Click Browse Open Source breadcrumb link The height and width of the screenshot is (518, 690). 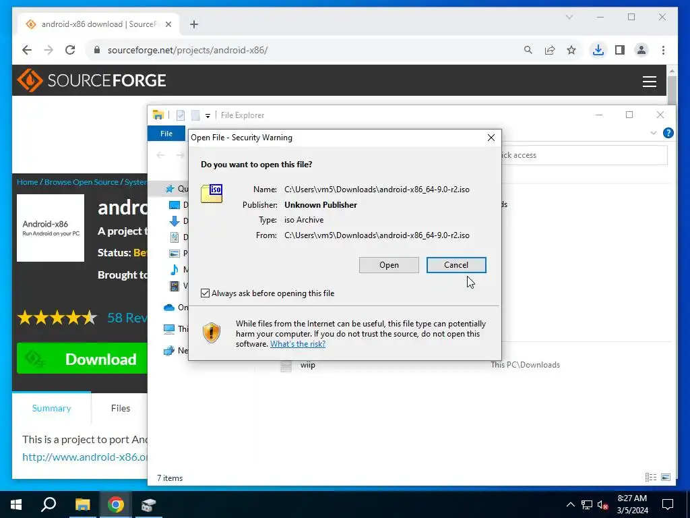coord(82,182)
